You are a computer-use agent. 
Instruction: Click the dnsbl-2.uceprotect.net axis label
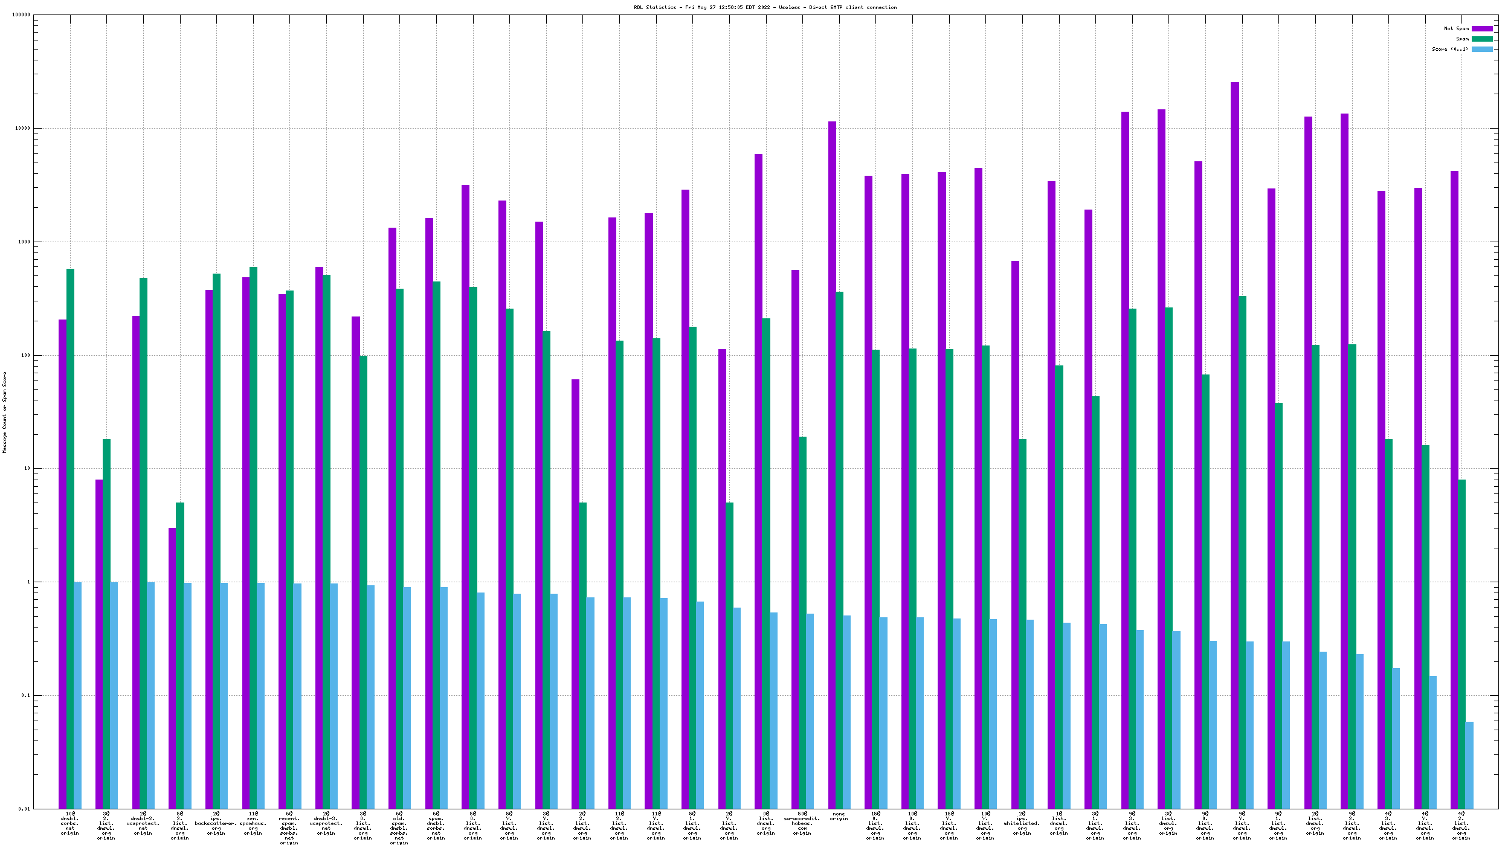(x=143, y=823)
